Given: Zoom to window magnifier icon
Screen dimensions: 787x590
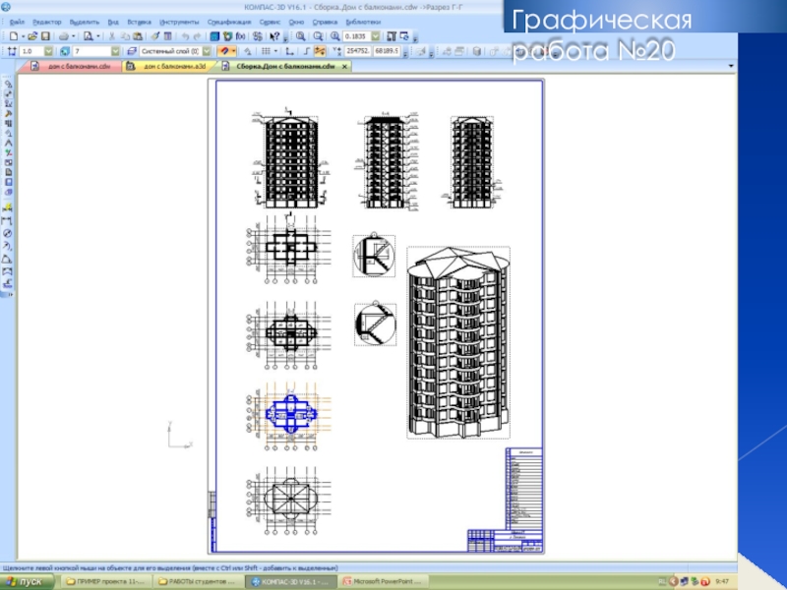Looking at the screenshot, I should (x=300, y=36).
